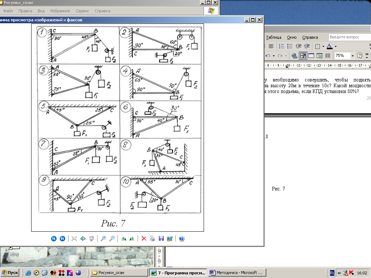Open Избранное menu in folder window
371x278 pixels.
coord(60,11)
